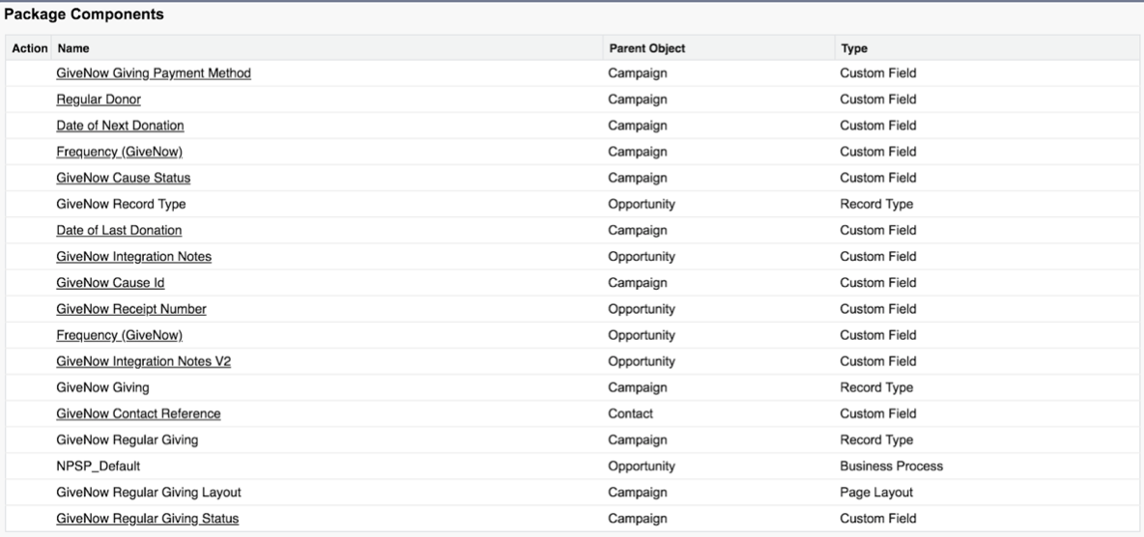The height and width of the screenshot is (537, 1144).
Task: Open the GiveNow Regular Giving Status link
Action: [148, 519]
